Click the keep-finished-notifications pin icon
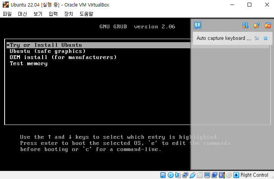Image resolution: width=274 pixels, height=179 pixels. click(x=256, y=25)
